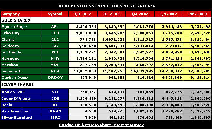212x130 pixels.
Task: Click the Silver Standard company name
Action: point(17,117)
